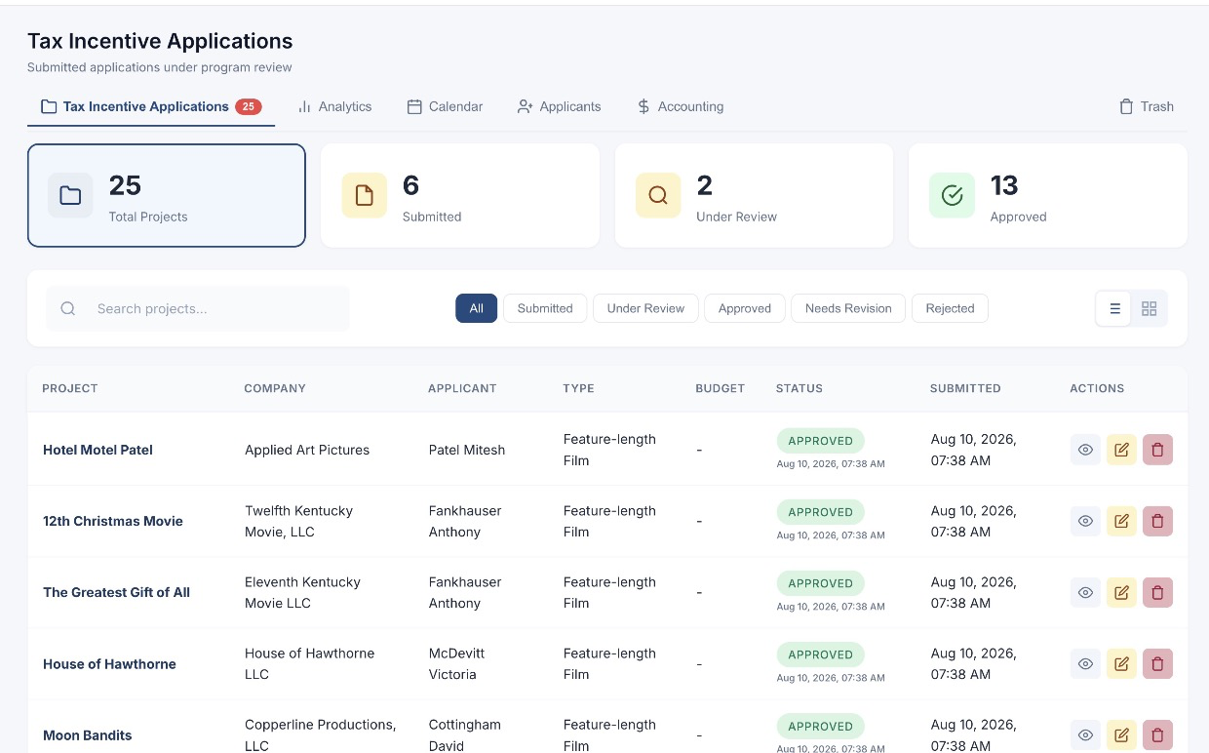
Task: Click the Twelfth Kentucky Movie, LLC cell
Action: tap(298, 521)
